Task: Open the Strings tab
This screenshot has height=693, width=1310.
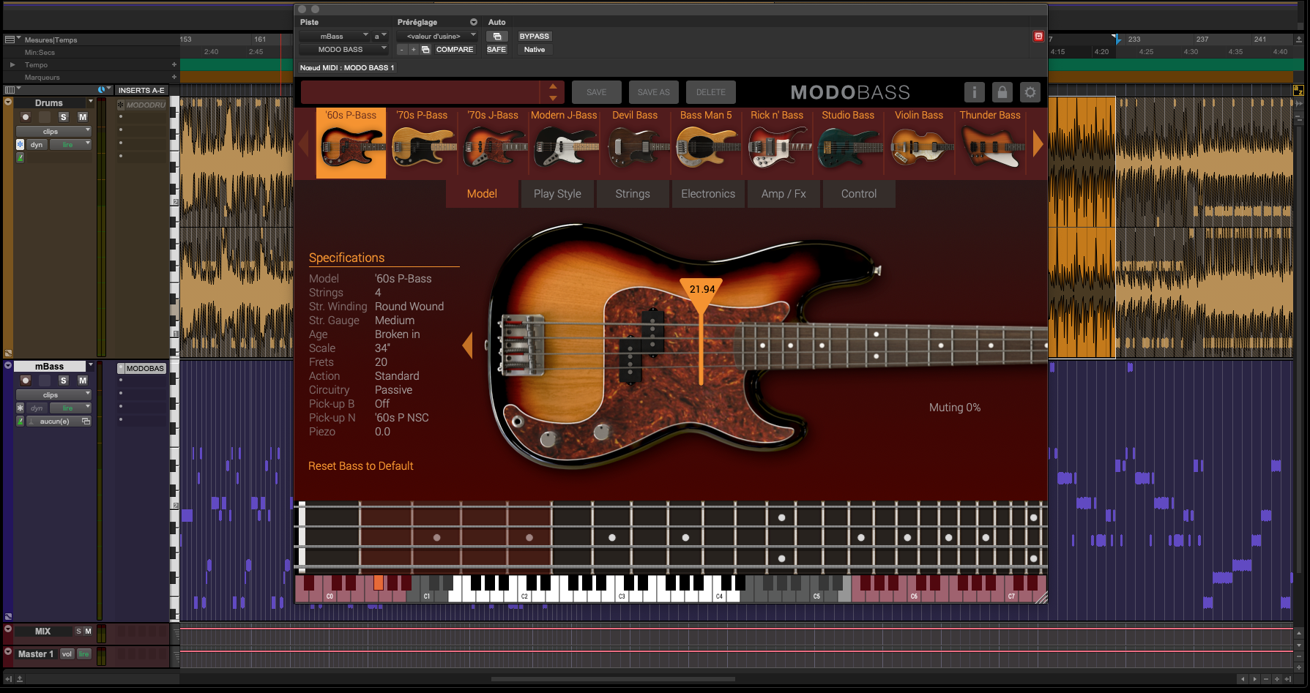Action: pyautogui.click(x=633, y=194)
